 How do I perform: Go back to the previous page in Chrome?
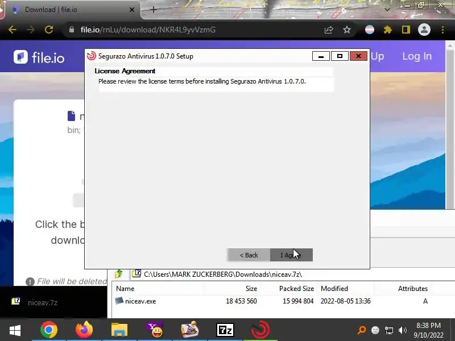click(x=12, y=30)
